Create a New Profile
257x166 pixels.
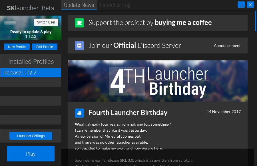point(17,47)
